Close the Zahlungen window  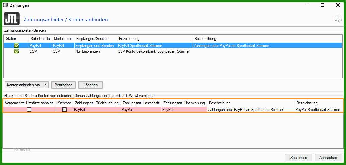coord(338,5)
